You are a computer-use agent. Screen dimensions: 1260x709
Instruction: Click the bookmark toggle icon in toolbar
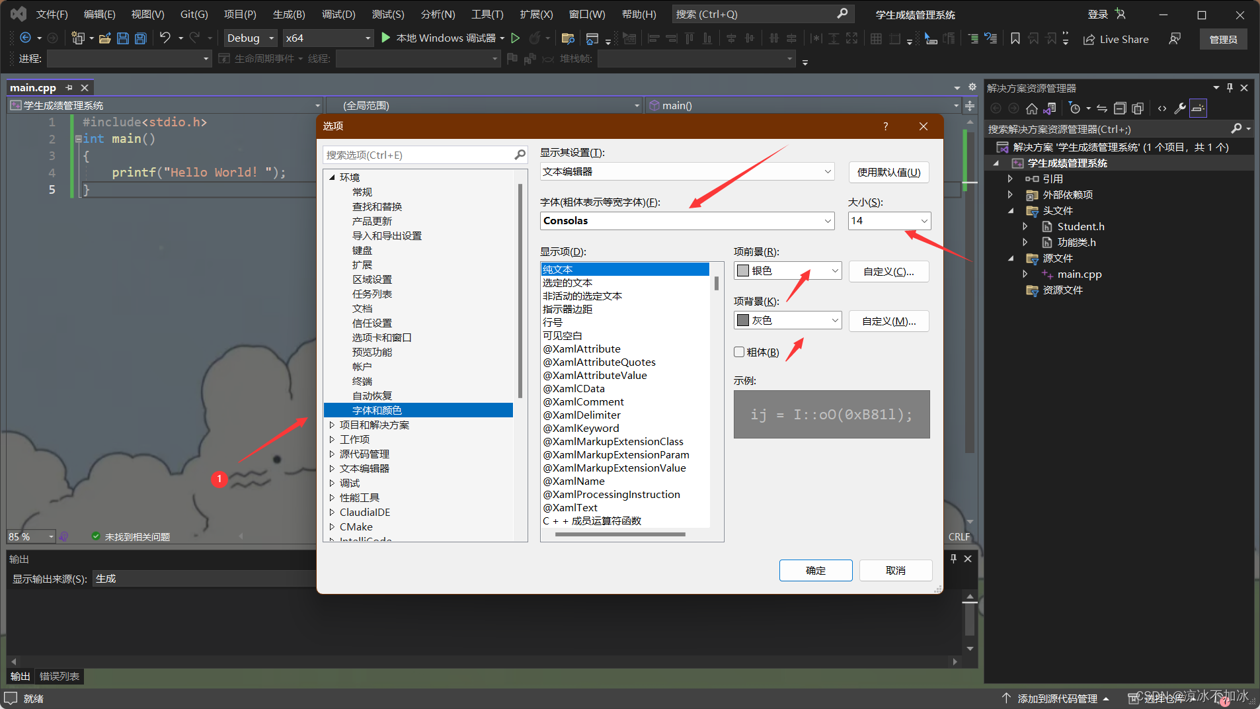[x=1015, y=38]
